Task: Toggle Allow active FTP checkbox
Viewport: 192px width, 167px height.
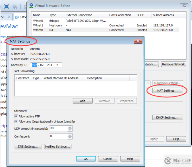Action: (16, 116)
